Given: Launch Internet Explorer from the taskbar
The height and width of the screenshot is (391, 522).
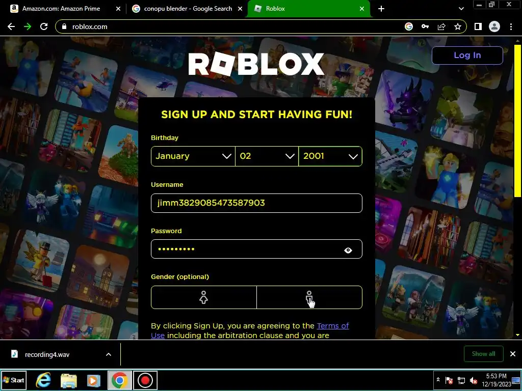Looking at the screenshot, I should [44, 380].
